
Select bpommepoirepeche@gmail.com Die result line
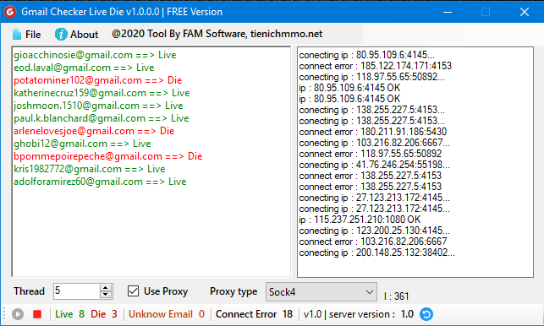pos(108,156)
